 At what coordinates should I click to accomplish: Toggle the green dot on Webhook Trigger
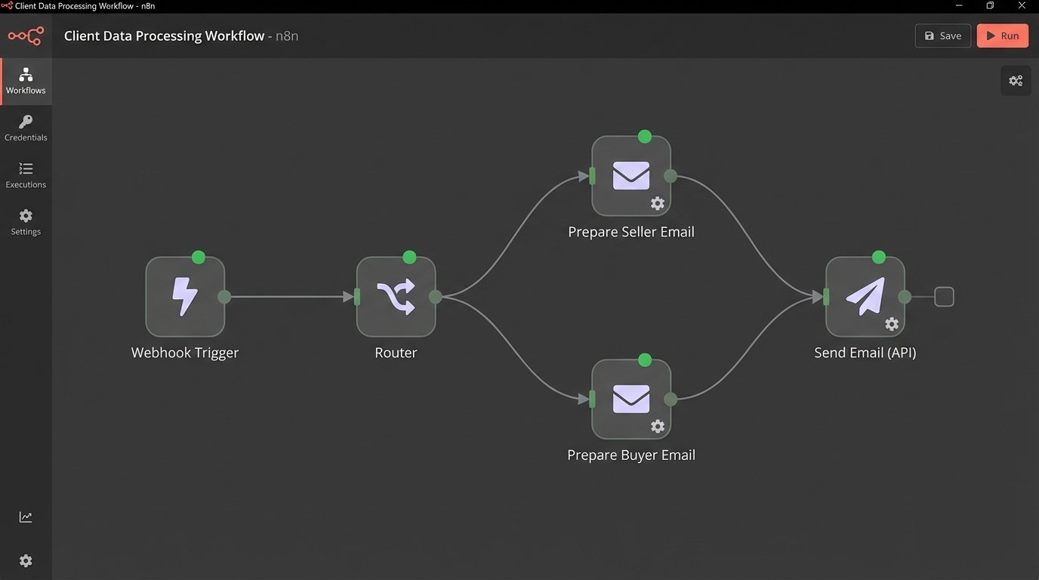[198, 257]
